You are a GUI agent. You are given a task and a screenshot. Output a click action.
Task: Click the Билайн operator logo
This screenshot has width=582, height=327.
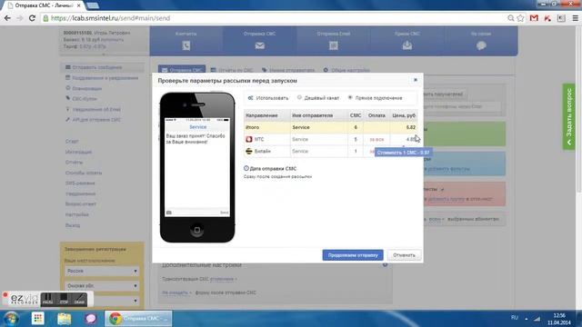point(249,151)
